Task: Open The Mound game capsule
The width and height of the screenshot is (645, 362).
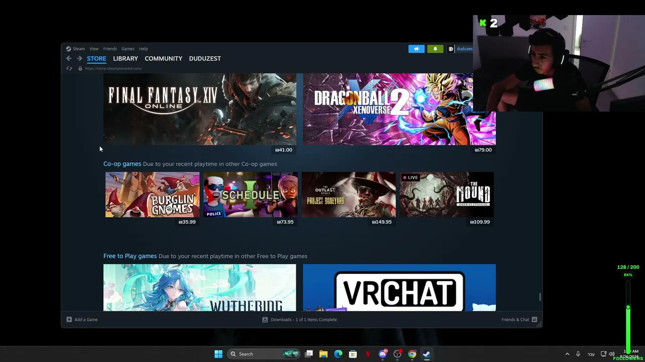Action: coord(447,195)
